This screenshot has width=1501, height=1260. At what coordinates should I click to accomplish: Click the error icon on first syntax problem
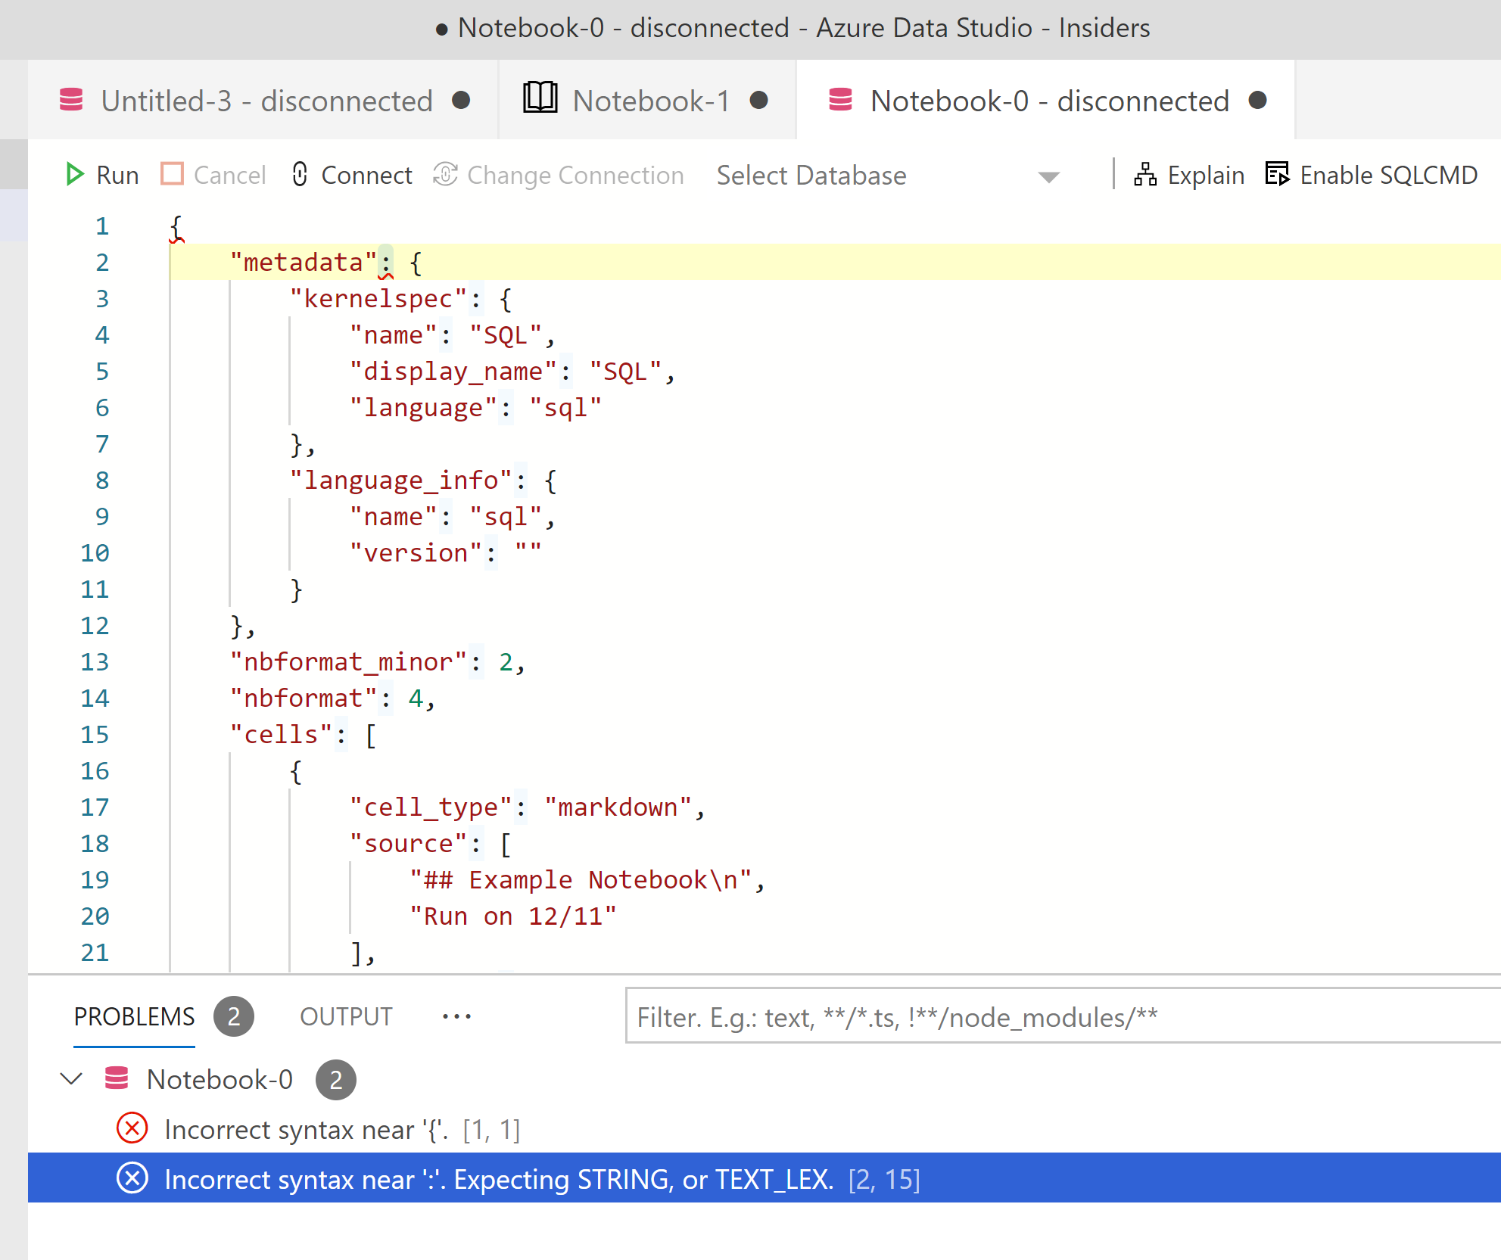pyautogui.click(x=132, y=1129)
